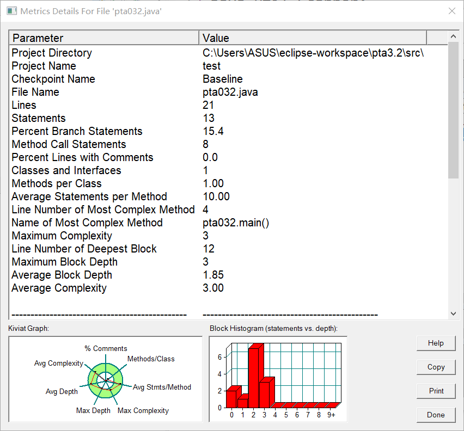Click the Avg Complexity Kiviat label
This screenshot has width=464, height=431.
tap(59, 364)
